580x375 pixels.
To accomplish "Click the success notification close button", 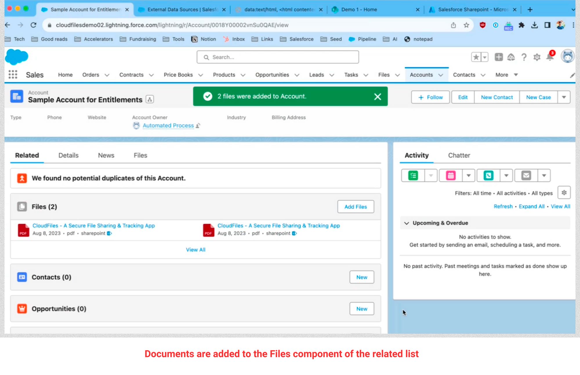I will tap(378, 96).
